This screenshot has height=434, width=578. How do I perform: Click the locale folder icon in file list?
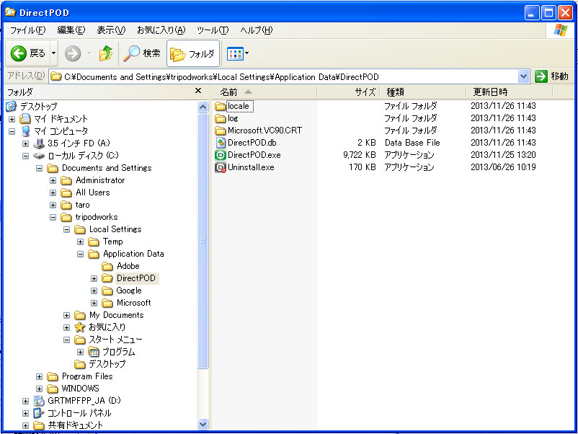pos(221,106)
